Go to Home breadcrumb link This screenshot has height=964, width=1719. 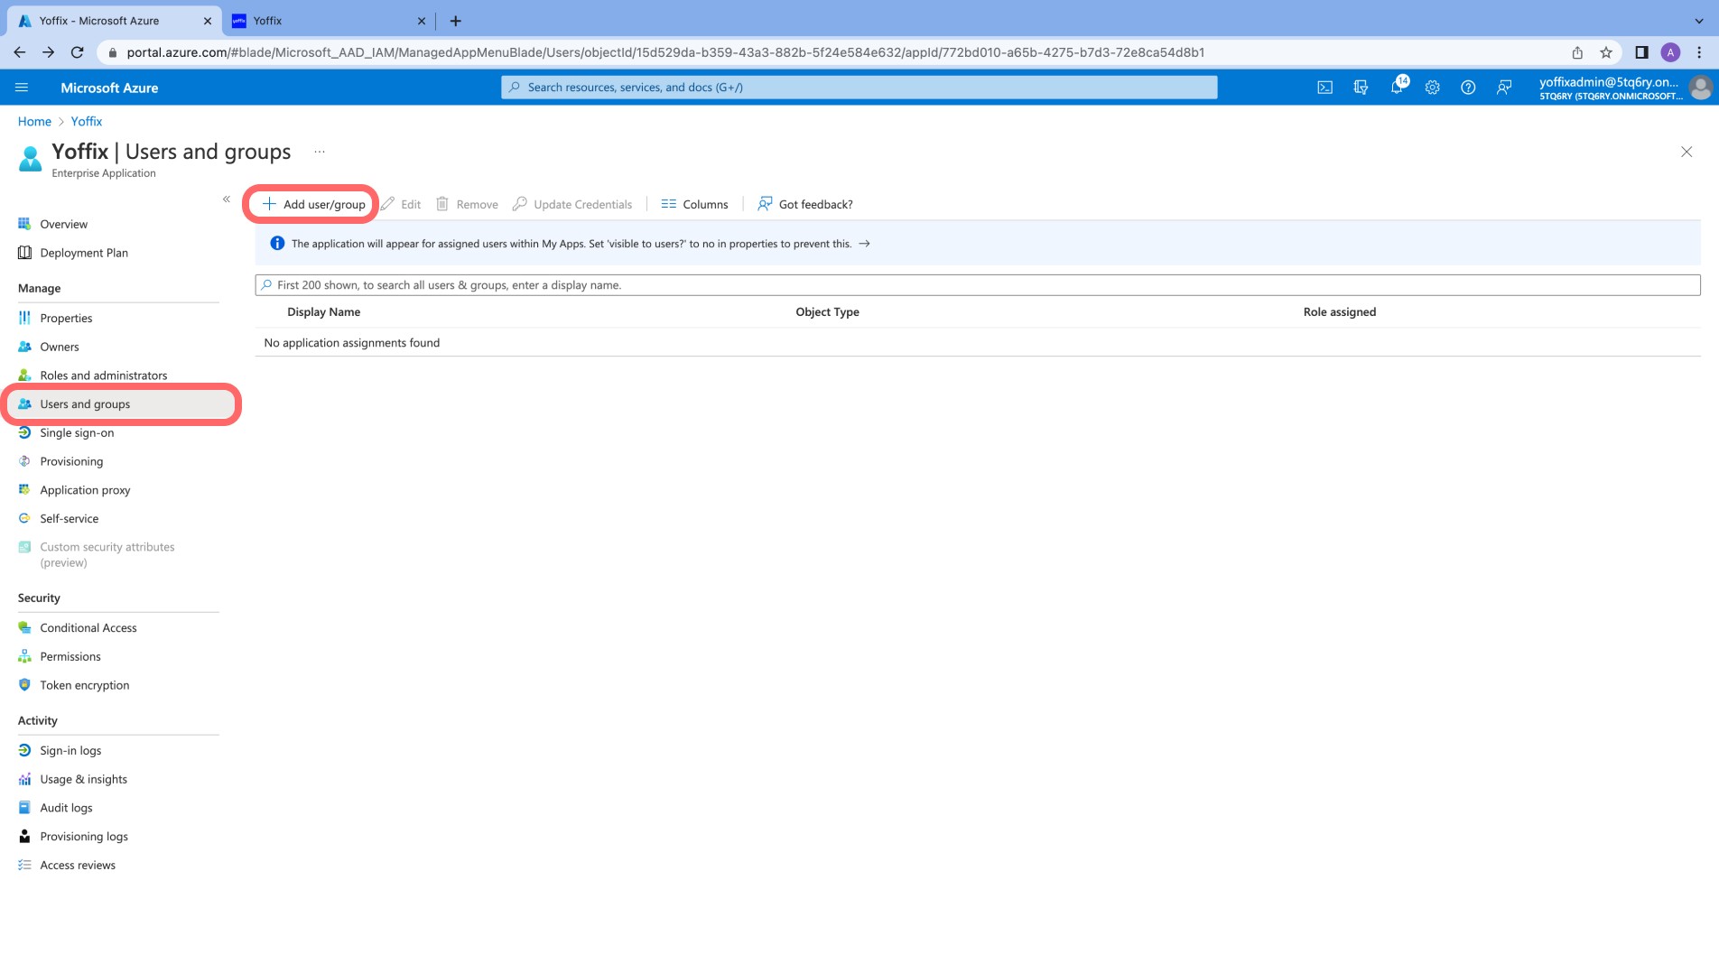pos(34,122)
